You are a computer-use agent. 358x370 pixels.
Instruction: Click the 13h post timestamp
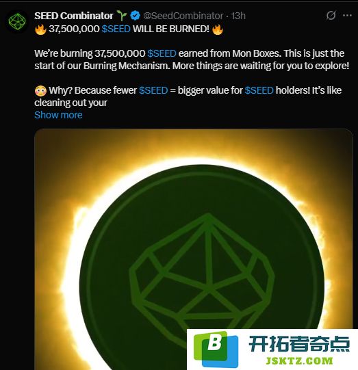click(238, 16)
